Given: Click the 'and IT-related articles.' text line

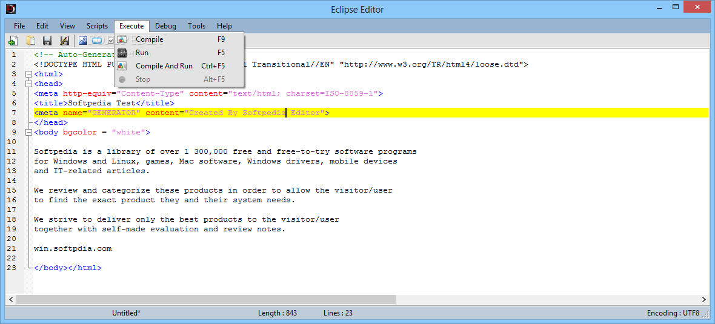Looking at the screenshot, I should pos(92,171).
